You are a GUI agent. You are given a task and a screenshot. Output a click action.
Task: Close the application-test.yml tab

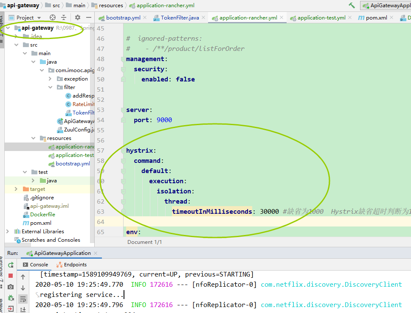tap(350, 17)
